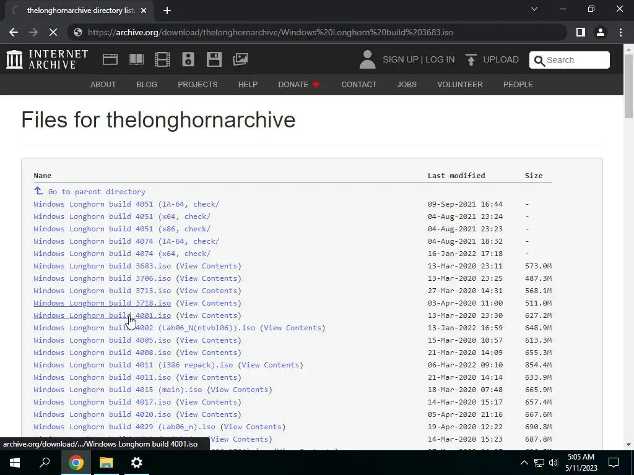The image size is (634, 475).
Task: Open the Software floppy disk icon
Action: (214, 59)
